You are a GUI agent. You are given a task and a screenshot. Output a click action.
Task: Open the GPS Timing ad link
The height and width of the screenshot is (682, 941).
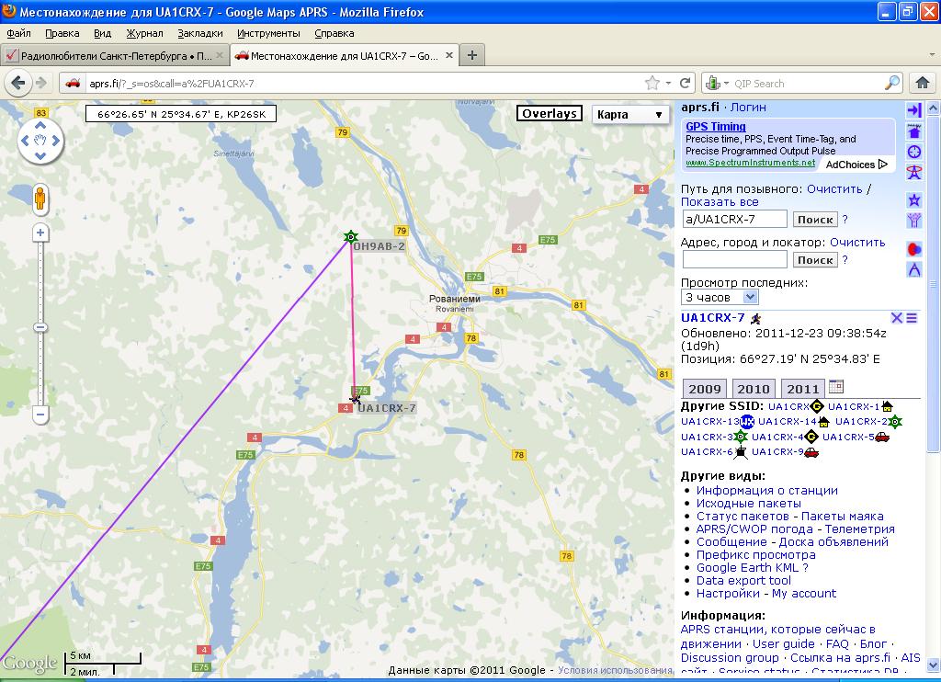pyautogui.click(x=715, y=127)
